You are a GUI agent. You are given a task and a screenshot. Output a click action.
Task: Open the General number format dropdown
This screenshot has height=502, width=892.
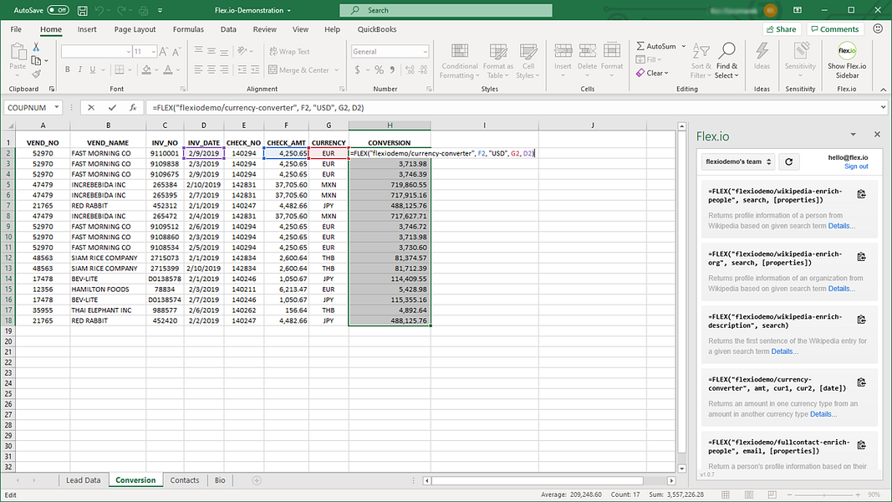(425, 52)
